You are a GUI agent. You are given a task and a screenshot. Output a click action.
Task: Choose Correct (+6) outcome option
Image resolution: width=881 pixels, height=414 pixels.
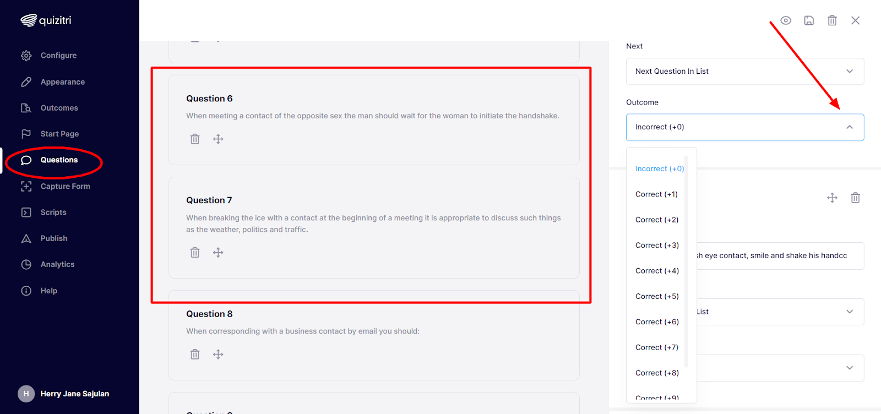[x=657, y=322]
